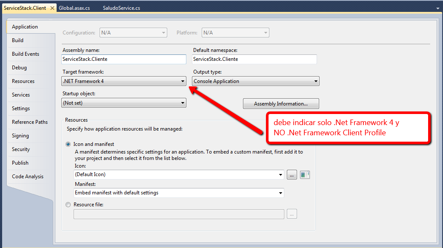
Task: Close the ServiceStack.Client tab
Action: [x=53, y=7]
